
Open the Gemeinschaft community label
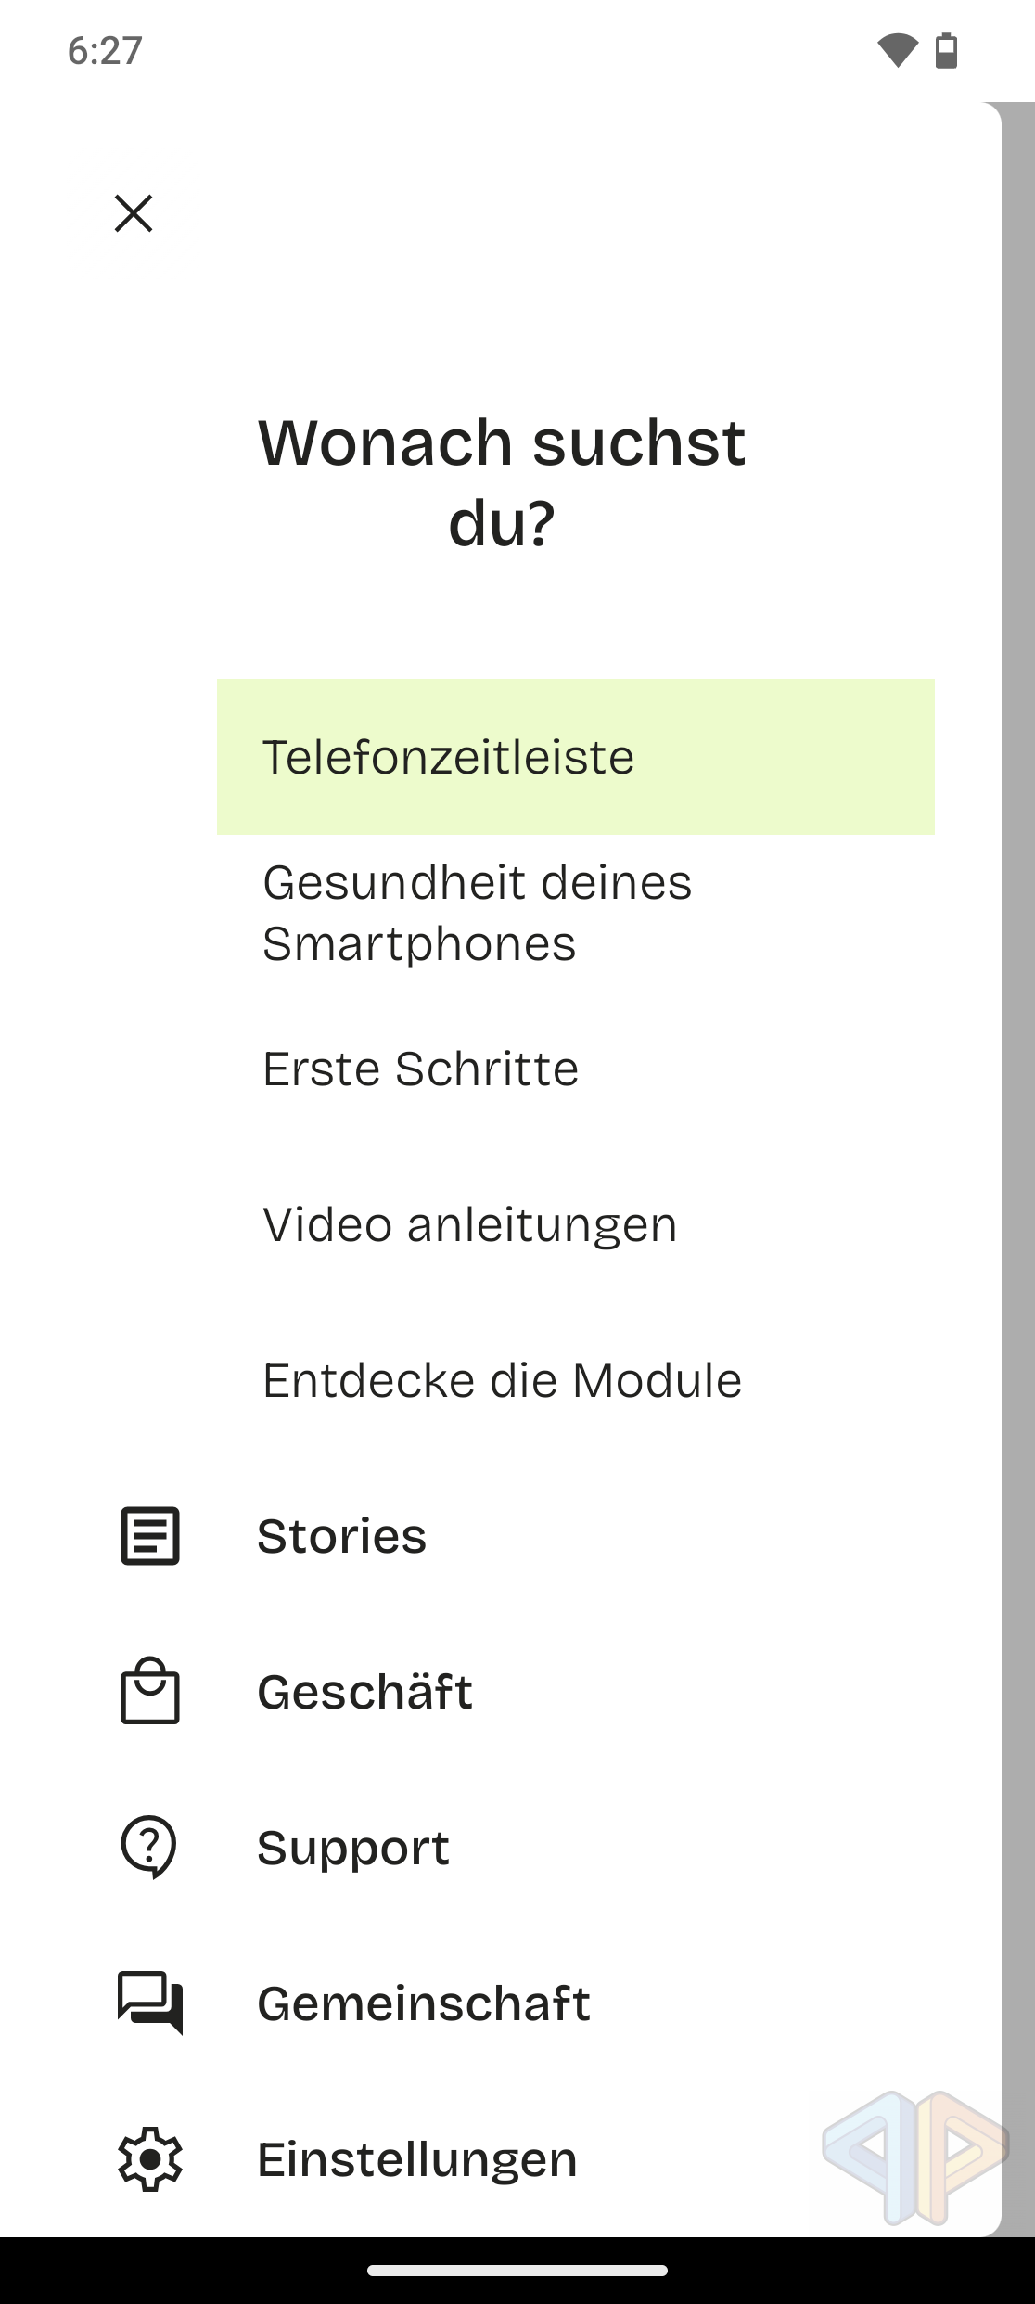pyautogui.click(x=424, y=2003)
